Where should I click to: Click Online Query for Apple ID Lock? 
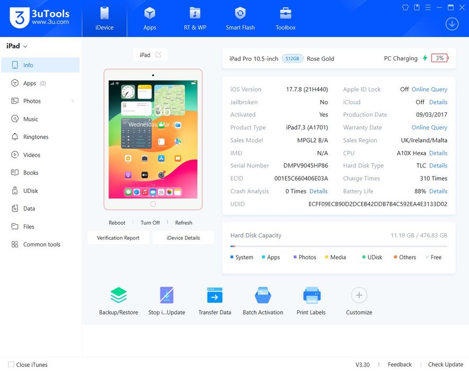pos(429,89)
